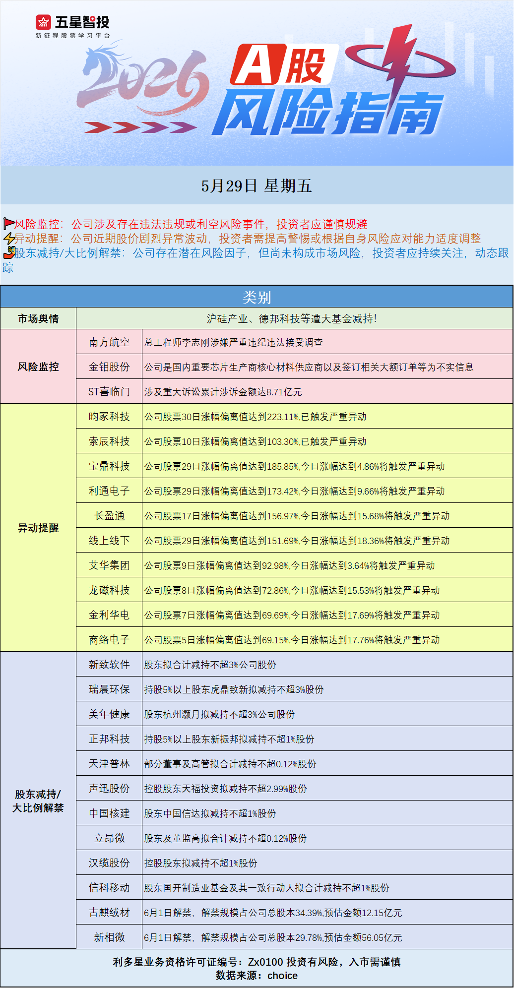Click the 古麒绒材 stock name
This screenshot has width=514, height=988.
click(109, 913)
